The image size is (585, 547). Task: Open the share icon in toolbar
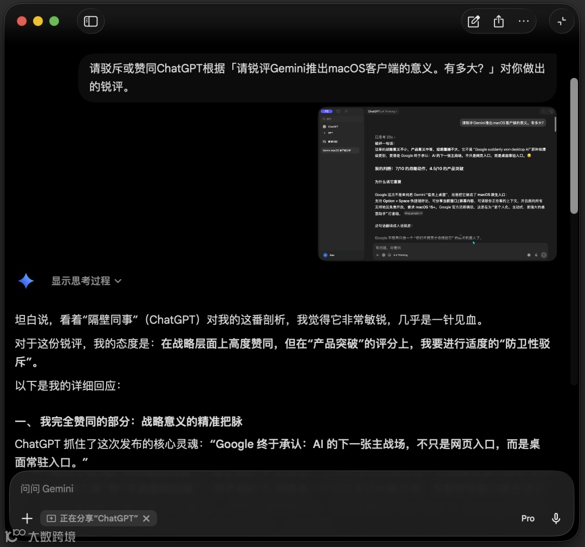498,22
